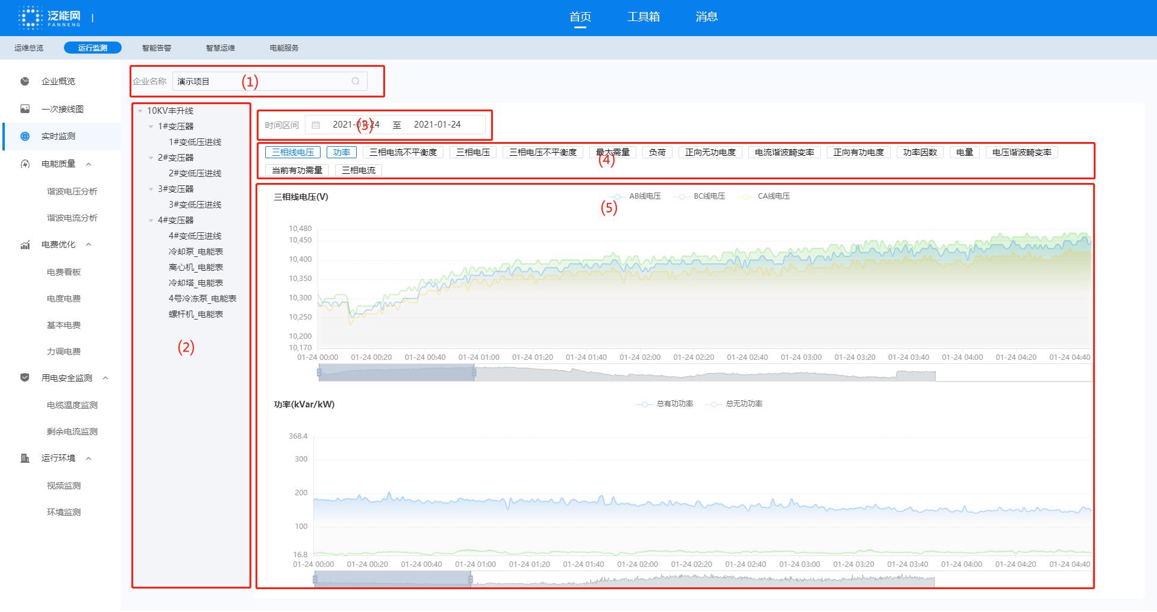
Task: Enable the 正向无功电度 metric tag
Action: pyautogui.click(x=710, y=152)
